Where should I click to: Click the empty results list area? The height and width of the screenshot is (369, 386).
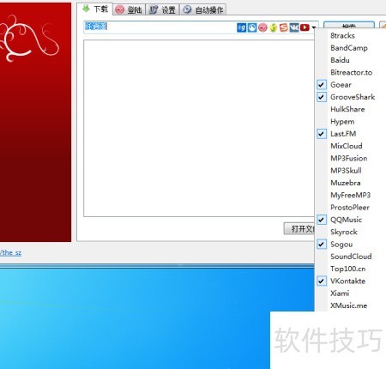coord(199,128)
